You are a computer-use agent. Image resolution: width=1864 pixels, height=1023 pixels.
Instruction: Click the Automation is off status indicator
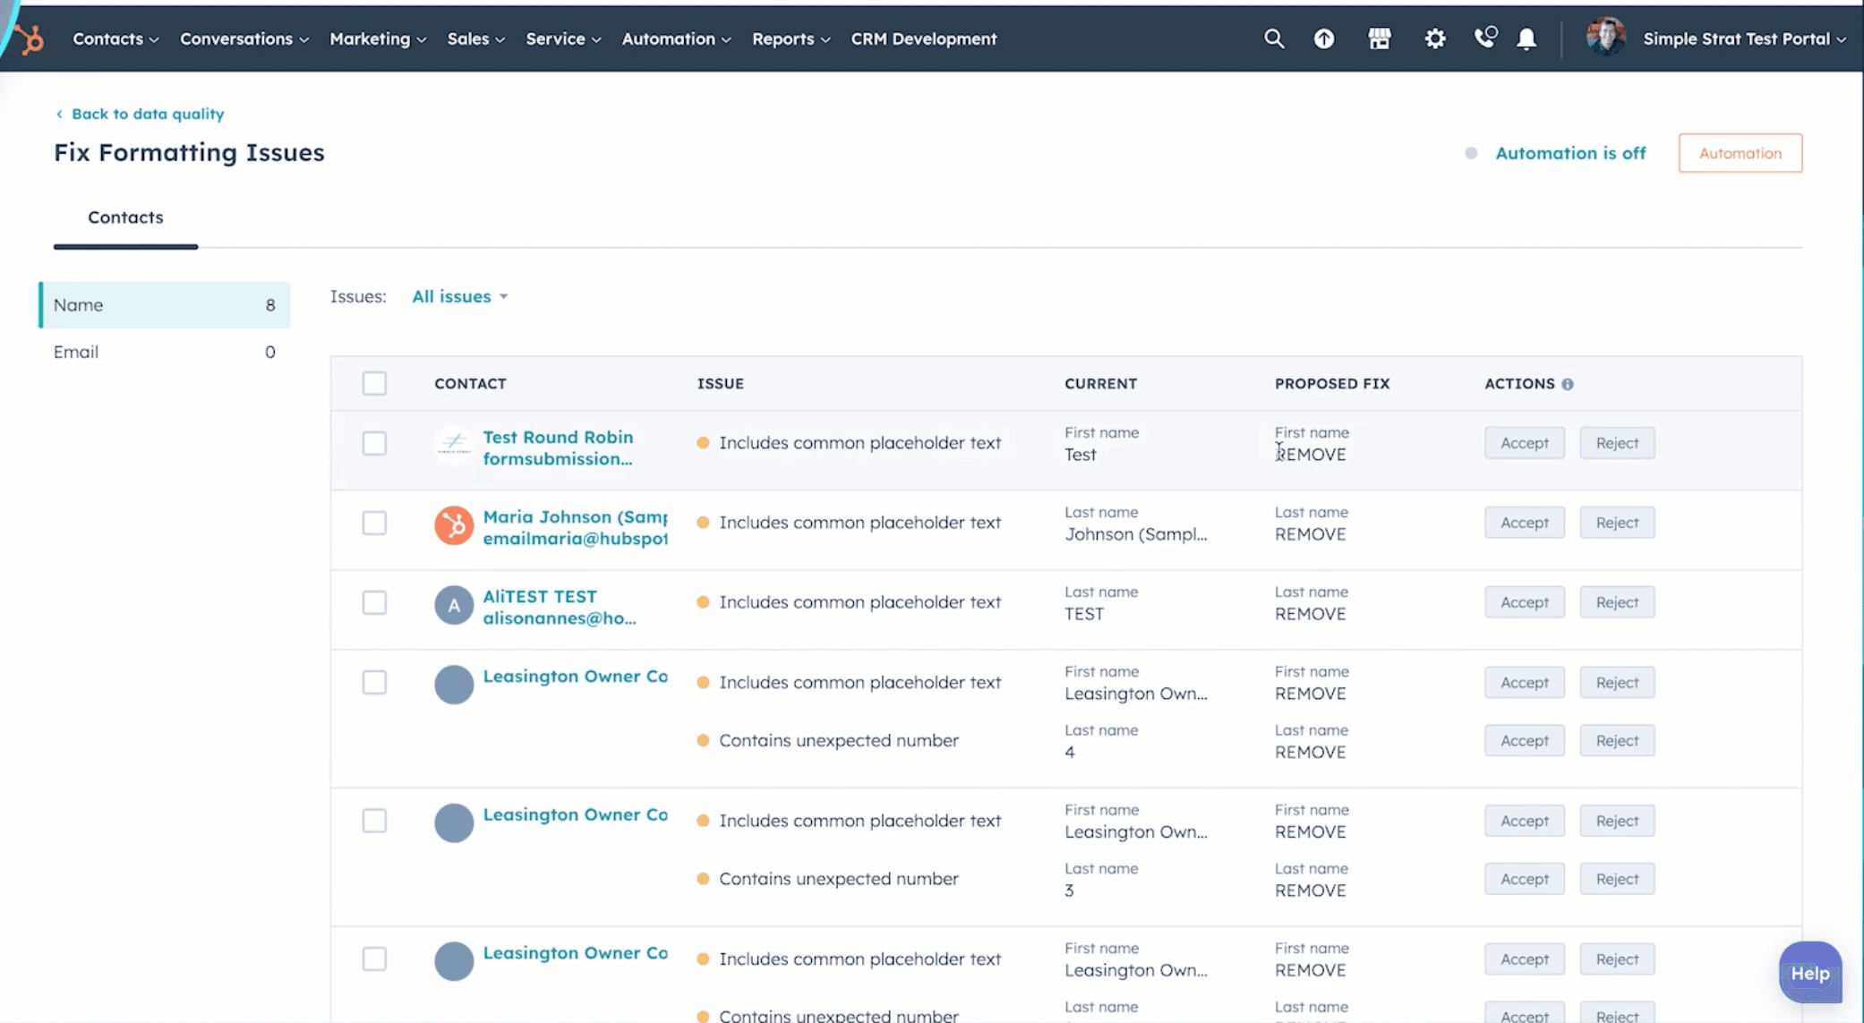coord(1570,153)
